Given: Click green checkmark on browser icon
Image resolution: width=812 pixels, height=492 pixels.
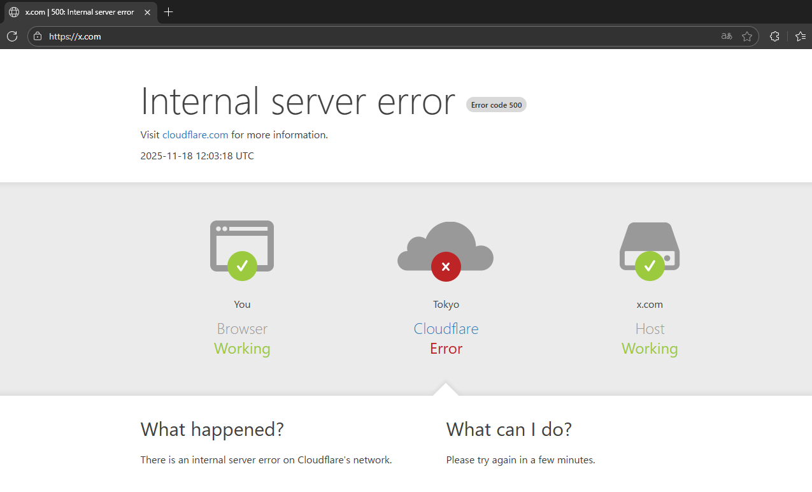Looking at the screenshot, I should tap(242, 266).
